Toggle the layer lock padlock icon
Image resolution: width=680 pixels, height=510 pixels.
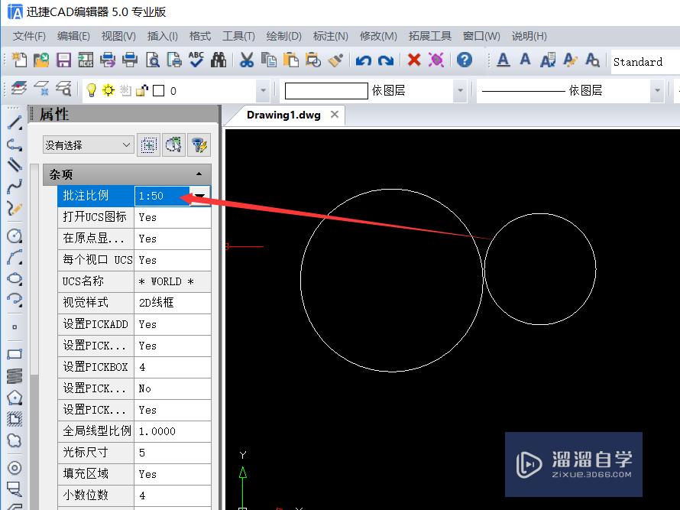click(x=141, y=89)
